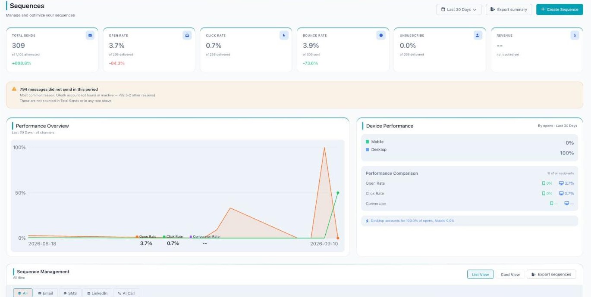Click the orange Open Rate endpoint dot on the chart
Viewport: 591px width, 297px height.
[338, 238]
